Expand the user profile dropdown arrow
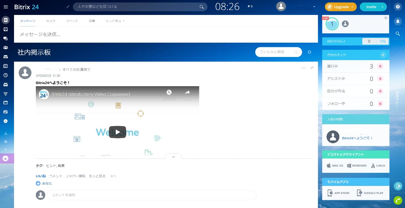This screenshot has width=405, height=208. [314, 7]
